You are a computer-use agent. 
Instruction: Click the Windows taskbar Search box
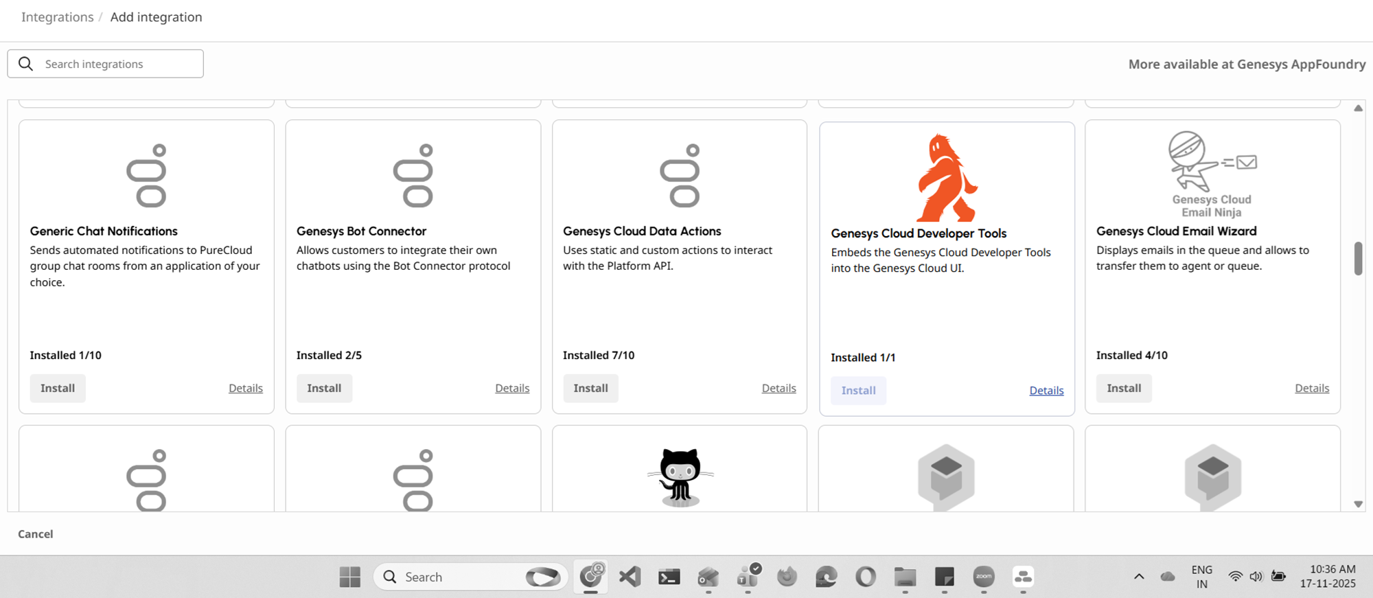point(471,577)
